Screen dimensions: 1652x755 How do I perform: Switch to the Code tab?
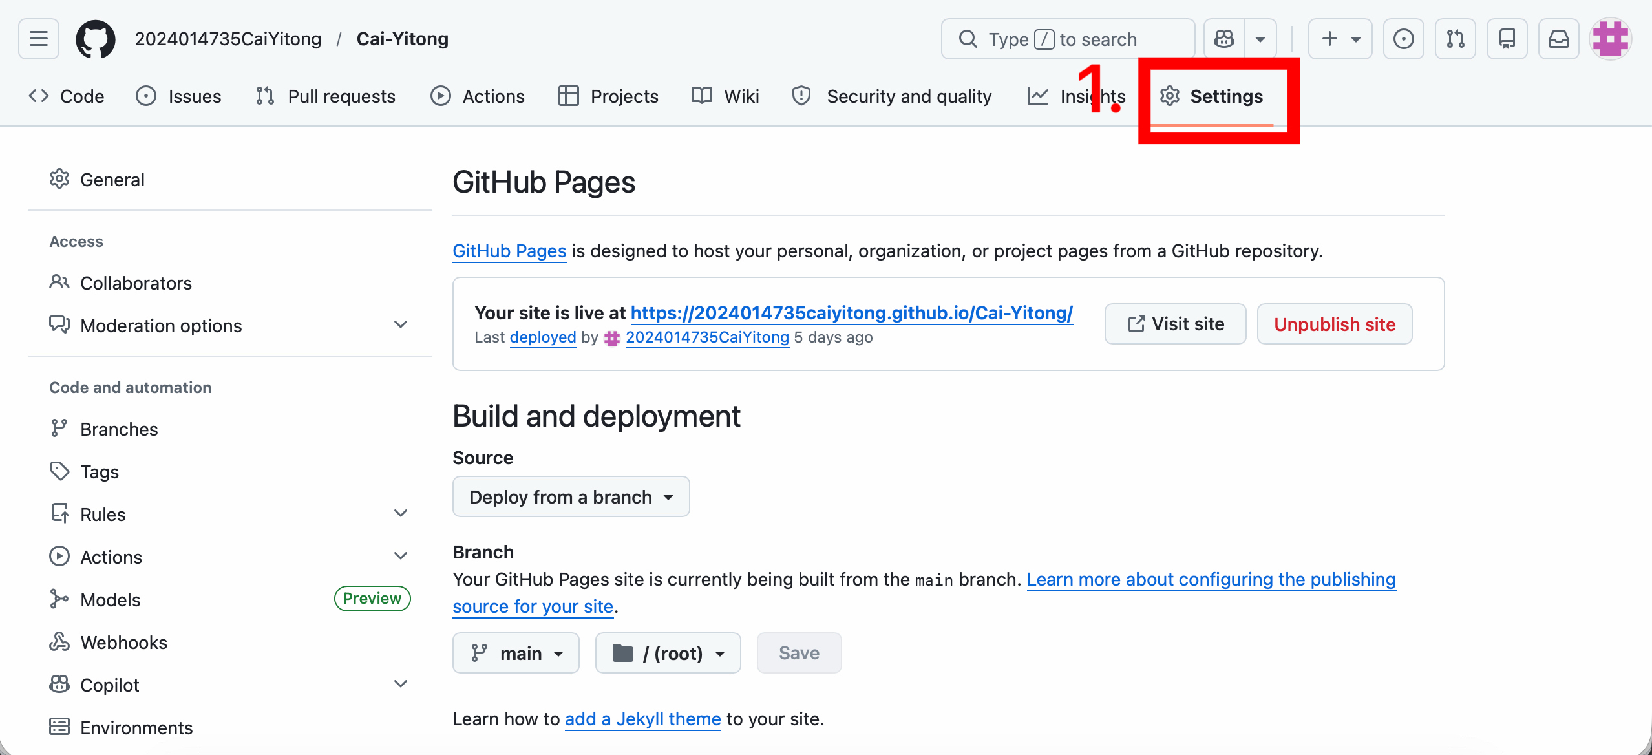pos(66,96)
